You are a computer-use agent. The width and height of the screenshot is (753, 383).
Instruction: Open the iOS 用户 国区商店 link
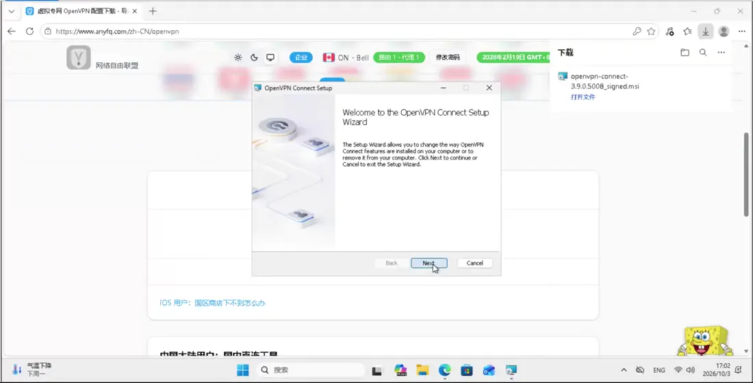(x=212, y=303)
